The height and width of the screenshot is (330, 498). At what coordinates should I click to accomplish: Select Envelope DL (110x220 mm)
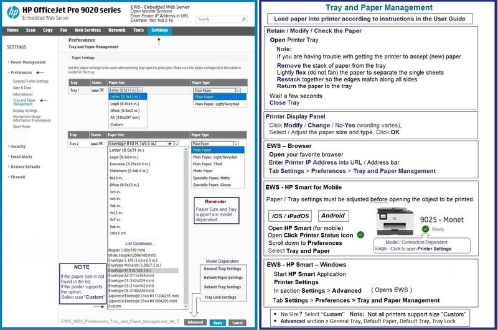pyautogui.click(x=131, y=291)
